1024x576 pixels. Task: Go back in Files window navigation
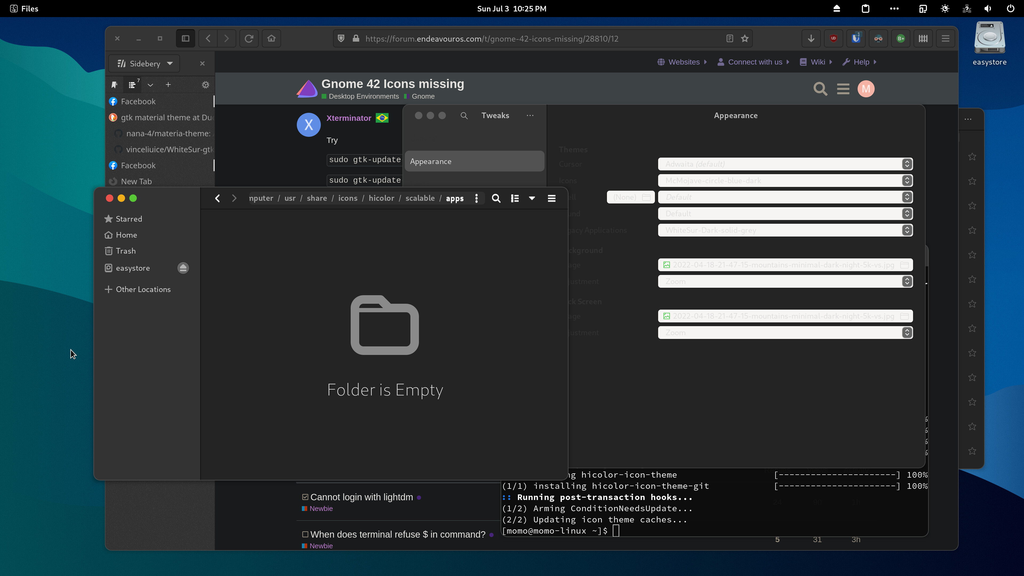[217, 198]
